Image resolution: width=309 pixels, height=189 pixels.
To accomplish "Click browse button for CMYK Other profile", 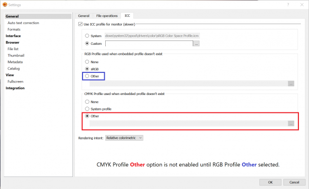I will coord(291,123).
